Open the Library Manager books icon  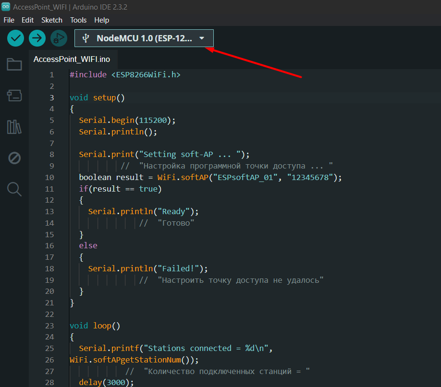point(14,127)
